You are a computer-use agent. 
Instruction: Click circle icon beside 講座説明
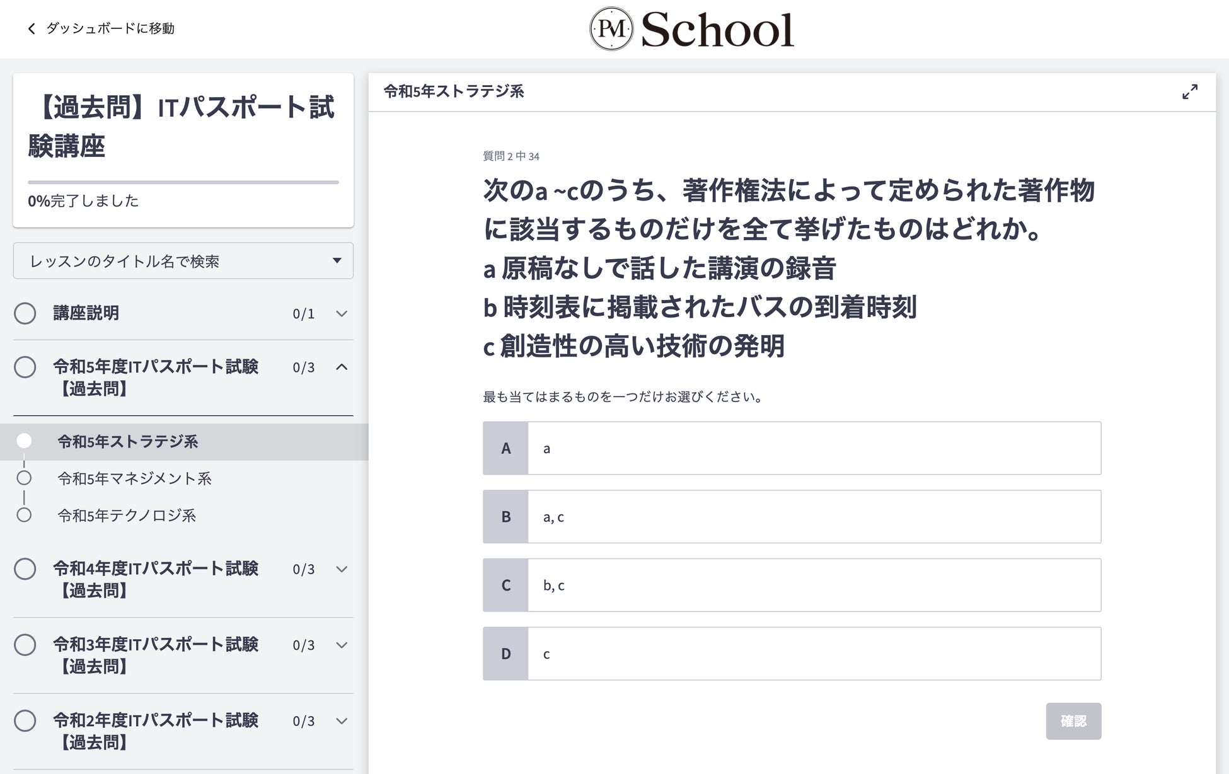coord(25,313)
